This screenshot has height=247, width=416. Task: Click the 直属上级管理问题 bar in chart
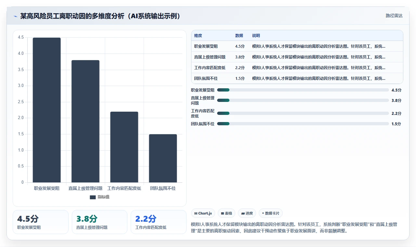(85, 121)
